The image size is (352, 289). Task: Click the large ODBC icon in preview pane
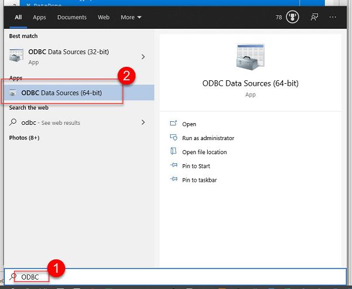251,57
